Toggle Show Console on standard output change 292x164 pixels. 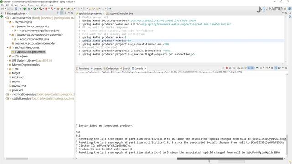[249, 68]
